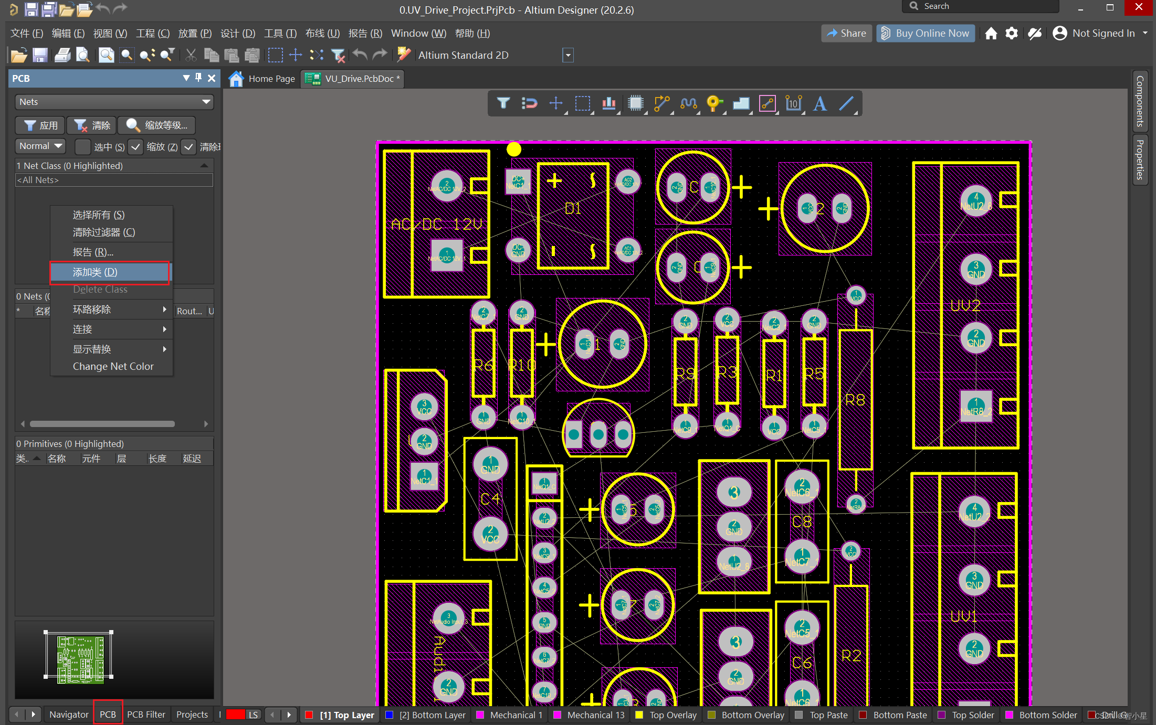Choose the Place String text tool
Image resolution: width=1156 pixels, height=725 pixels.
(x=819, y=103)
